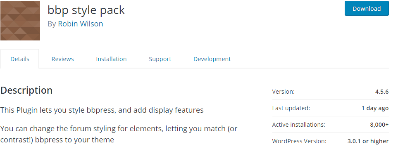Click the brown geometric plugin icon
Image resolution: width=398 pixels, height=149 pixels.
pos(20,21)
